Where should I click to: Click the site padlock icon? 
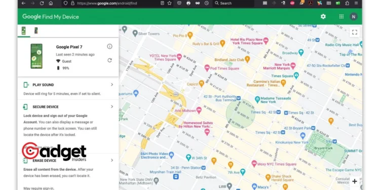coord(72,3)
